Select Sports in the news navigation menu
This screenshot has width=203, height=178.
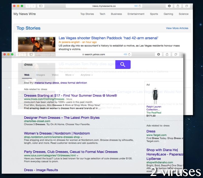(154, 14)
